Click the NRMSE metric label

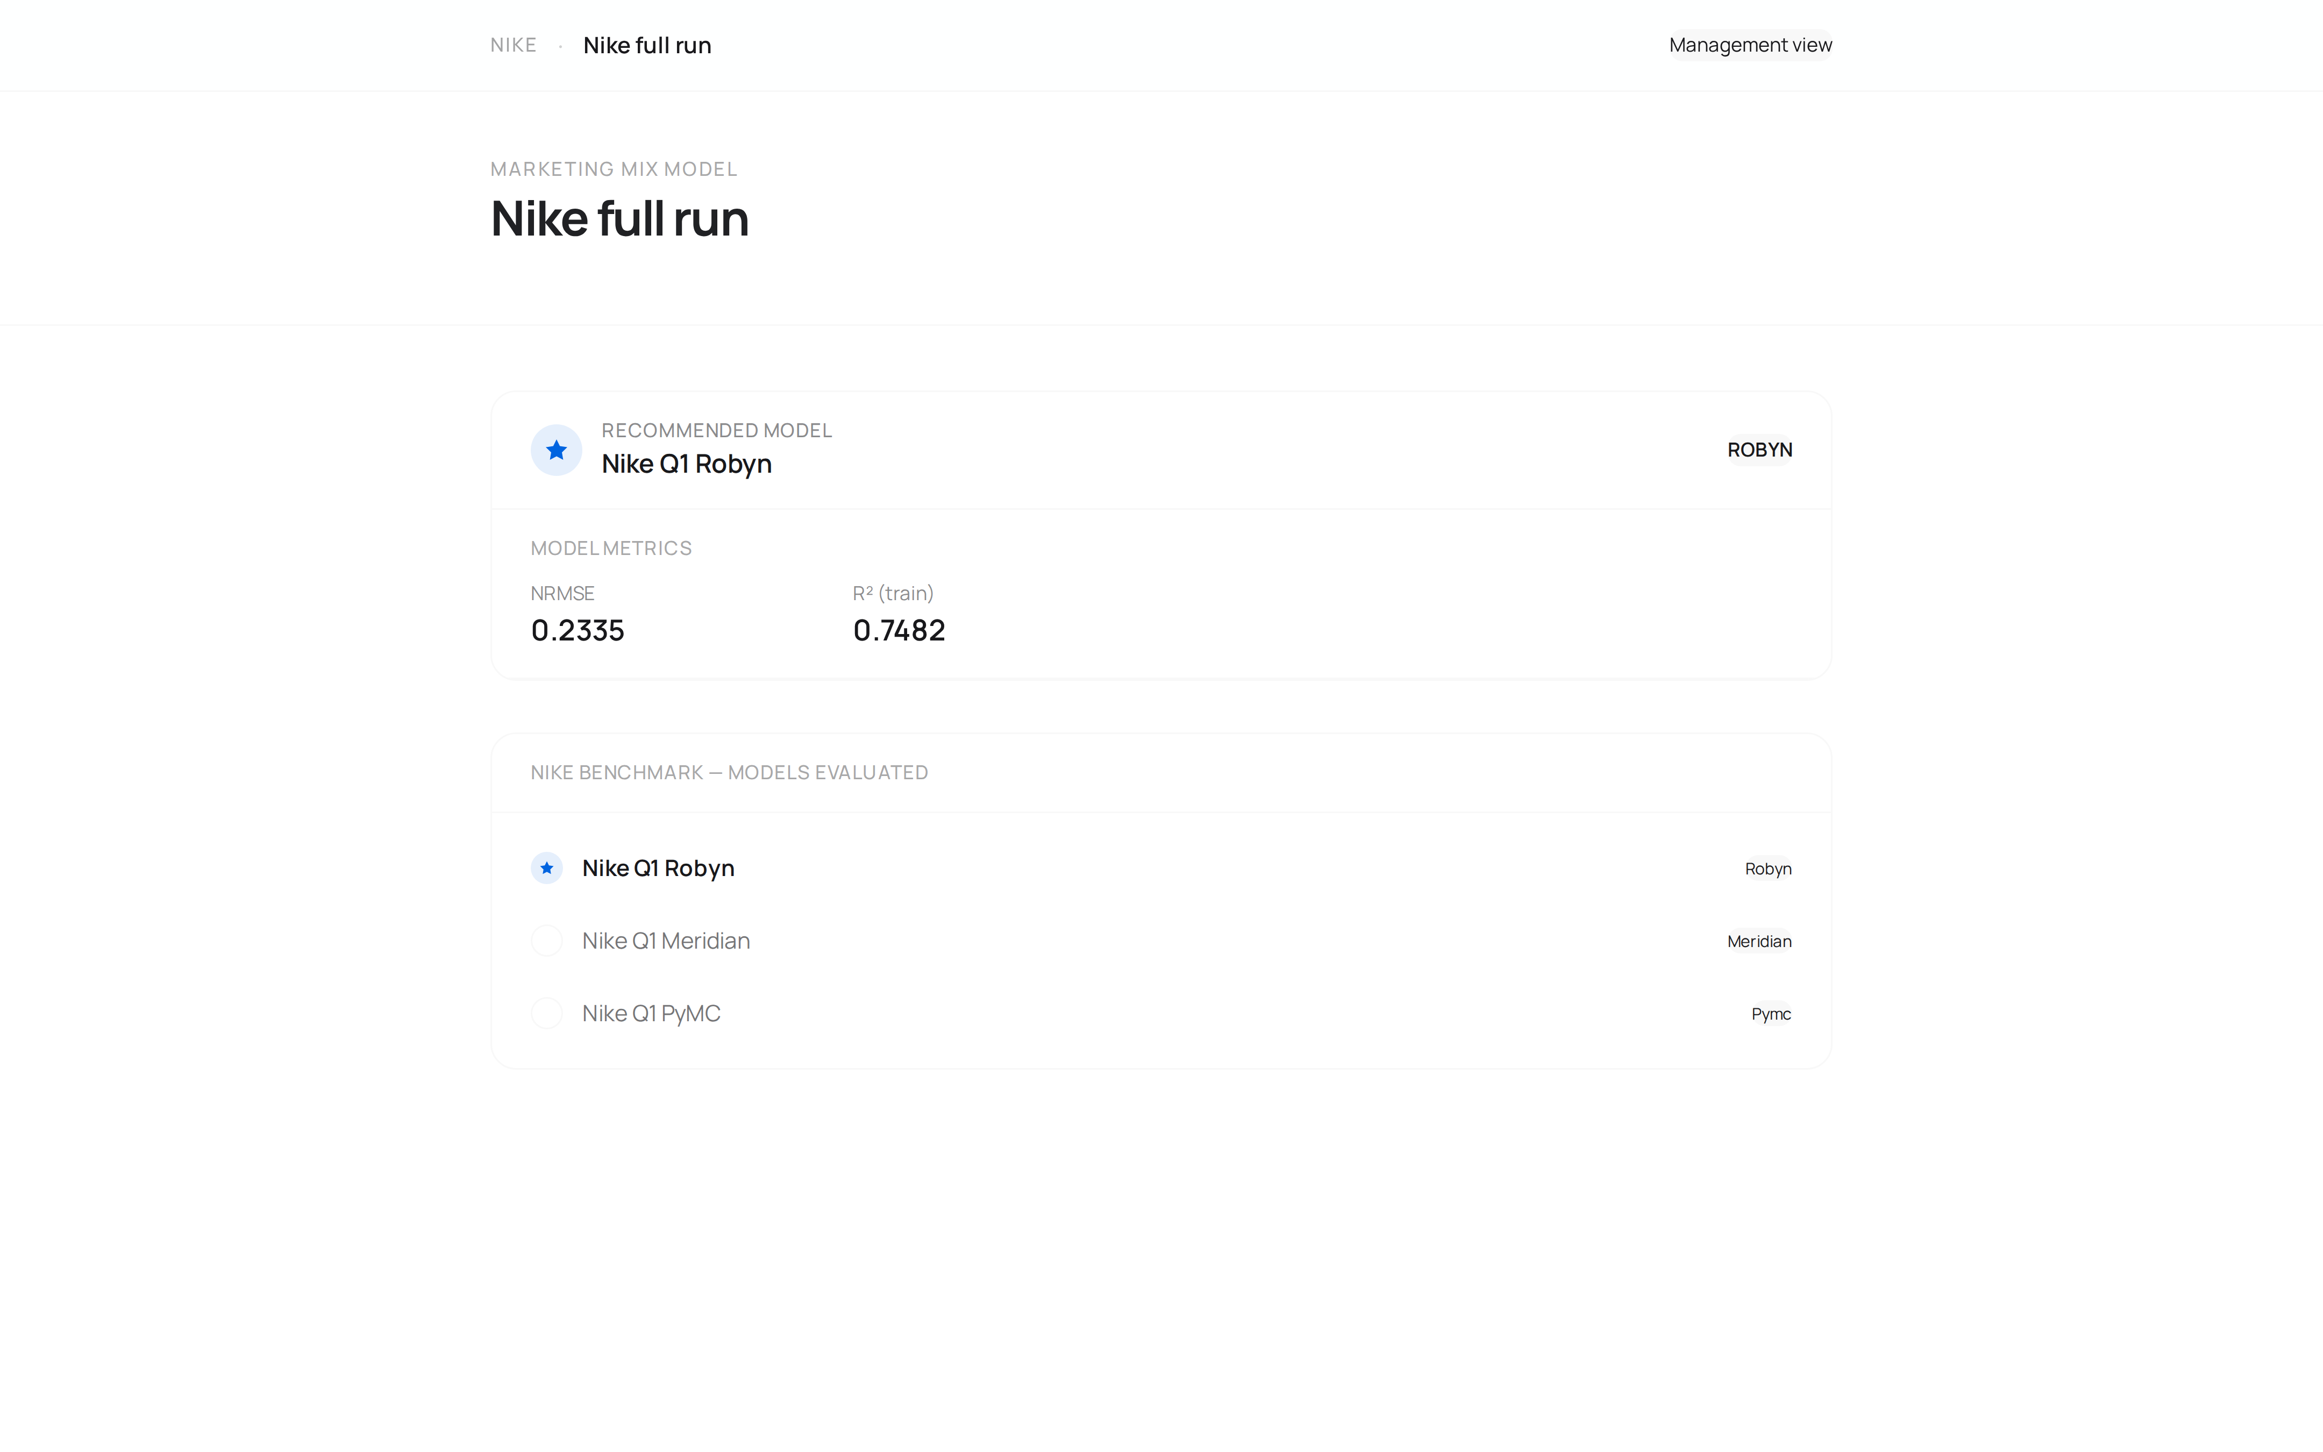click(562, 594)
